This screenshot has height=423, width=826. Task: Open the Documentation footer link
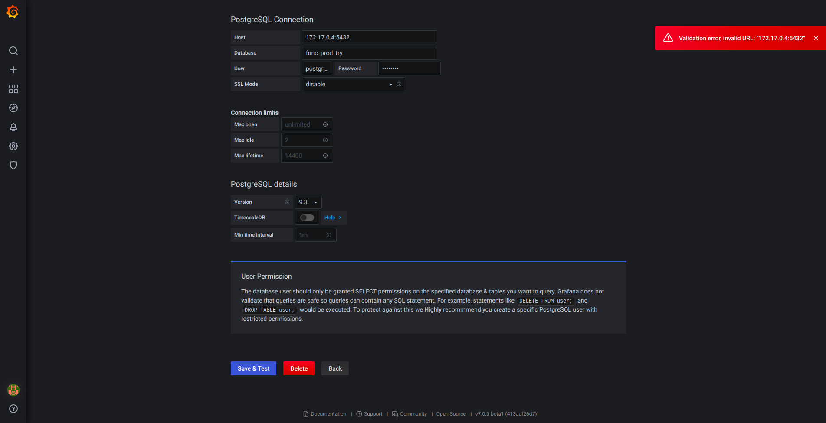coord(328,414)
